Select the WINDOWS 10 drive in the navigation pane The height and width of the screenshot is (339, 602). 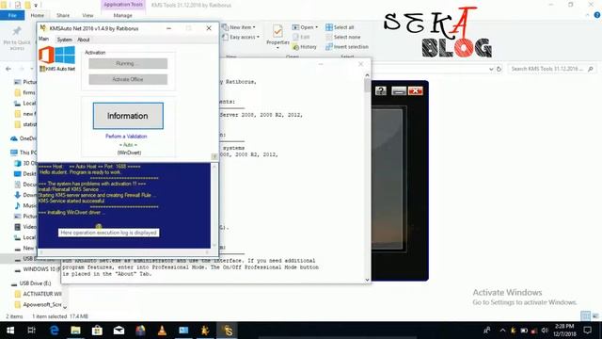click(x=38, y=269)
